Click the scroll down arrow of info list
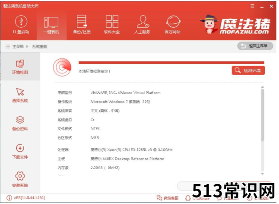Image resolution: width=279 pixels, height=204 pixels. coord(263,174)
